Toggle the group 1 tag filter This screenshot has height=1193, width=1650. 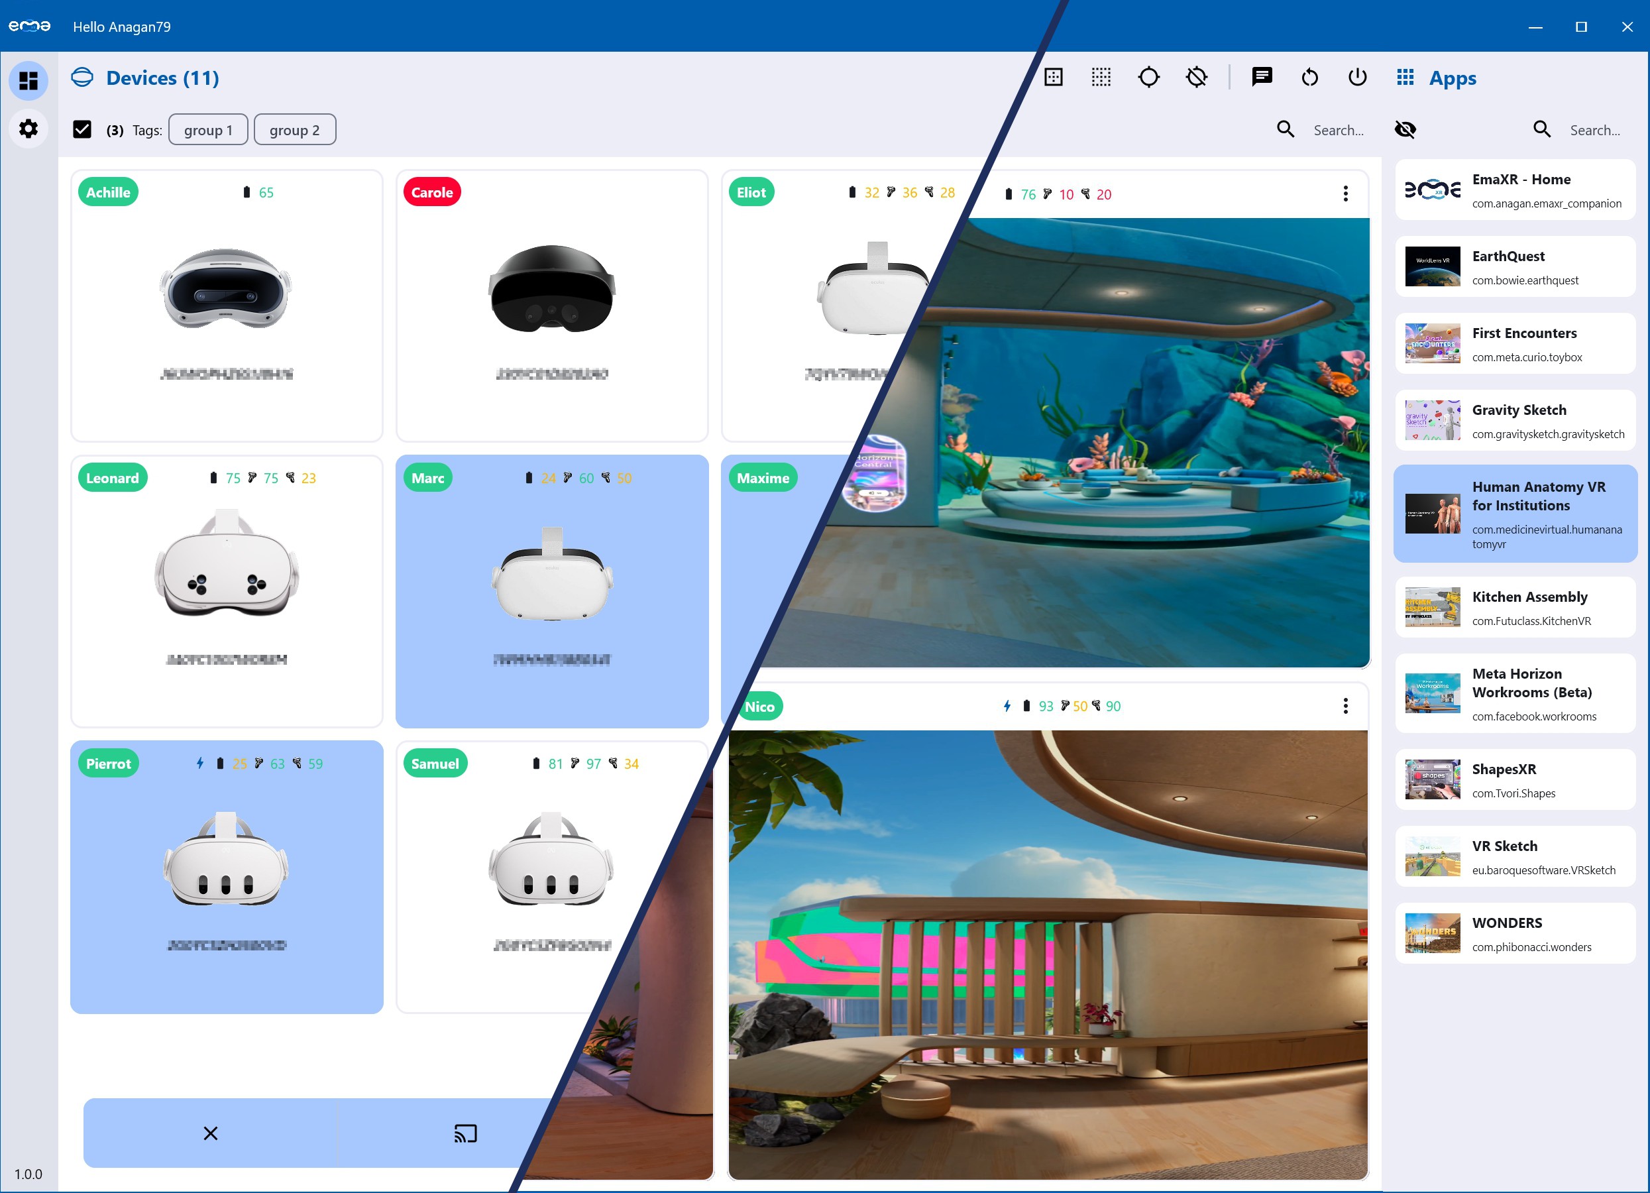coord(208,129)
